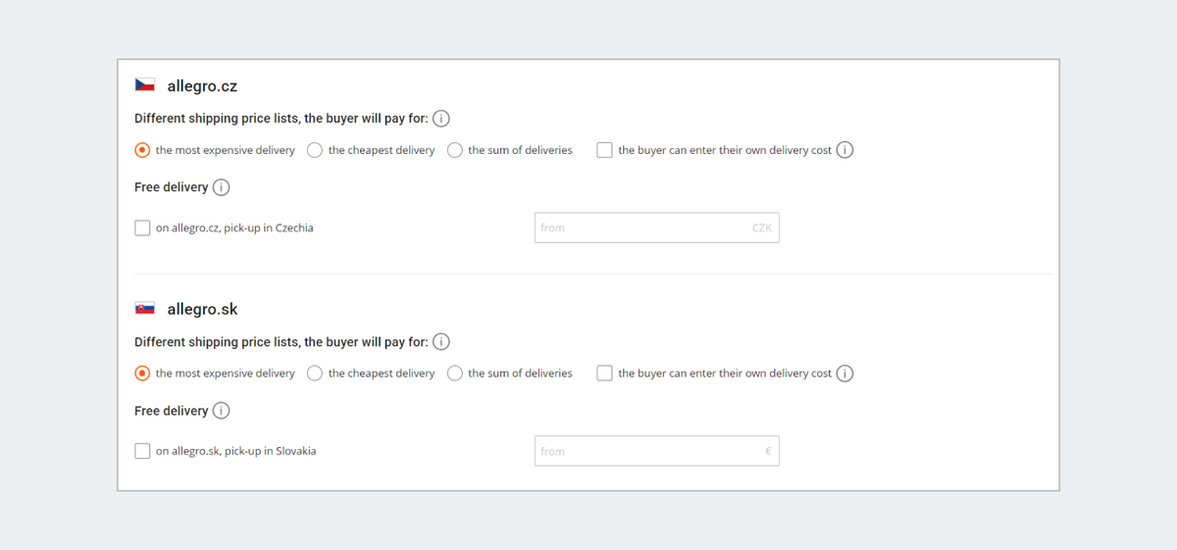Enable buyer's own delivery cost for allegro.cz
This screenshot has width=1177, height=550.
[605, 150]
